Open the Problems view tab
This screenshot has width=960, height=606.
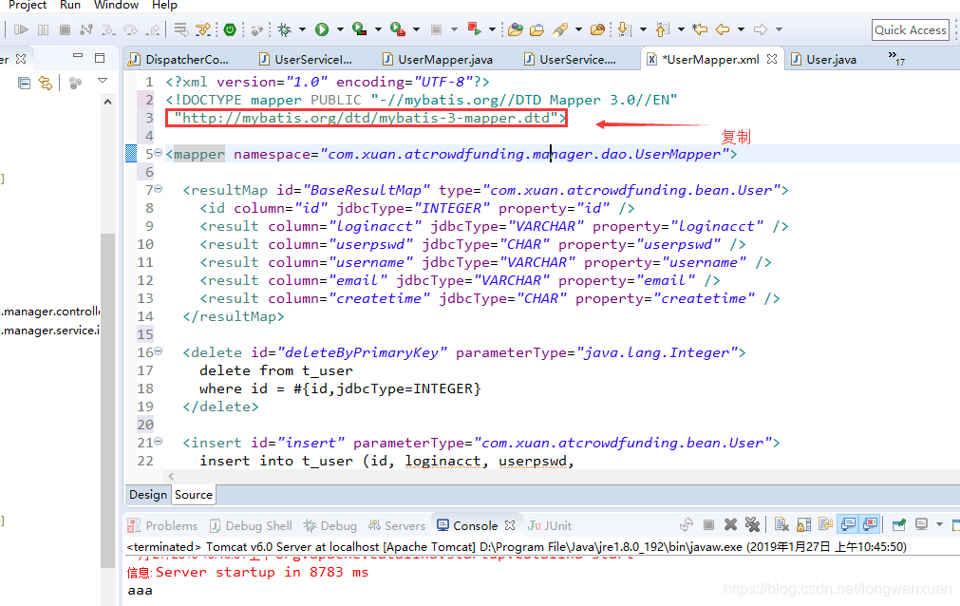click(x=163, y=525)
